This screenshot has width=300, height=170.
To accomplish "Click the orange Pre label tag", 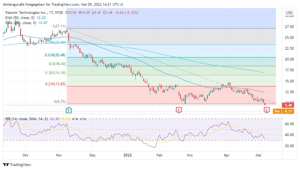I will click(x=277, y=111).
